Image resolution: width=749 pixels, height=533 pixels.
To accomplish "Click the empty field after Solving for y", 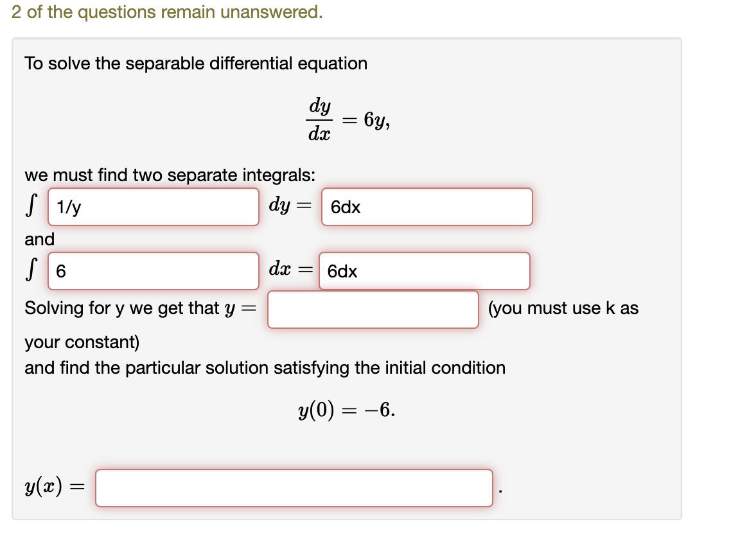I will click(x=373, y=310).
